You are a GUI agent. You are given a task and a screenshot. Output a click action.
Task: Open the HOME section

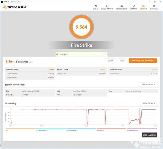[x=96, y=7]
